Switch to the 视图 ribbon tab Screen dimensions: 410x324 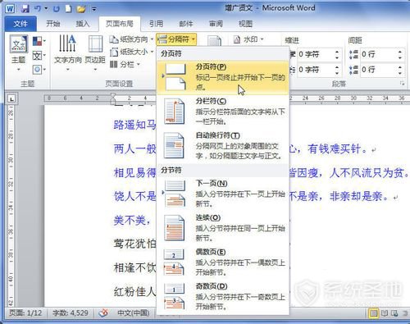pyautogui.click(x=245, y=24)
